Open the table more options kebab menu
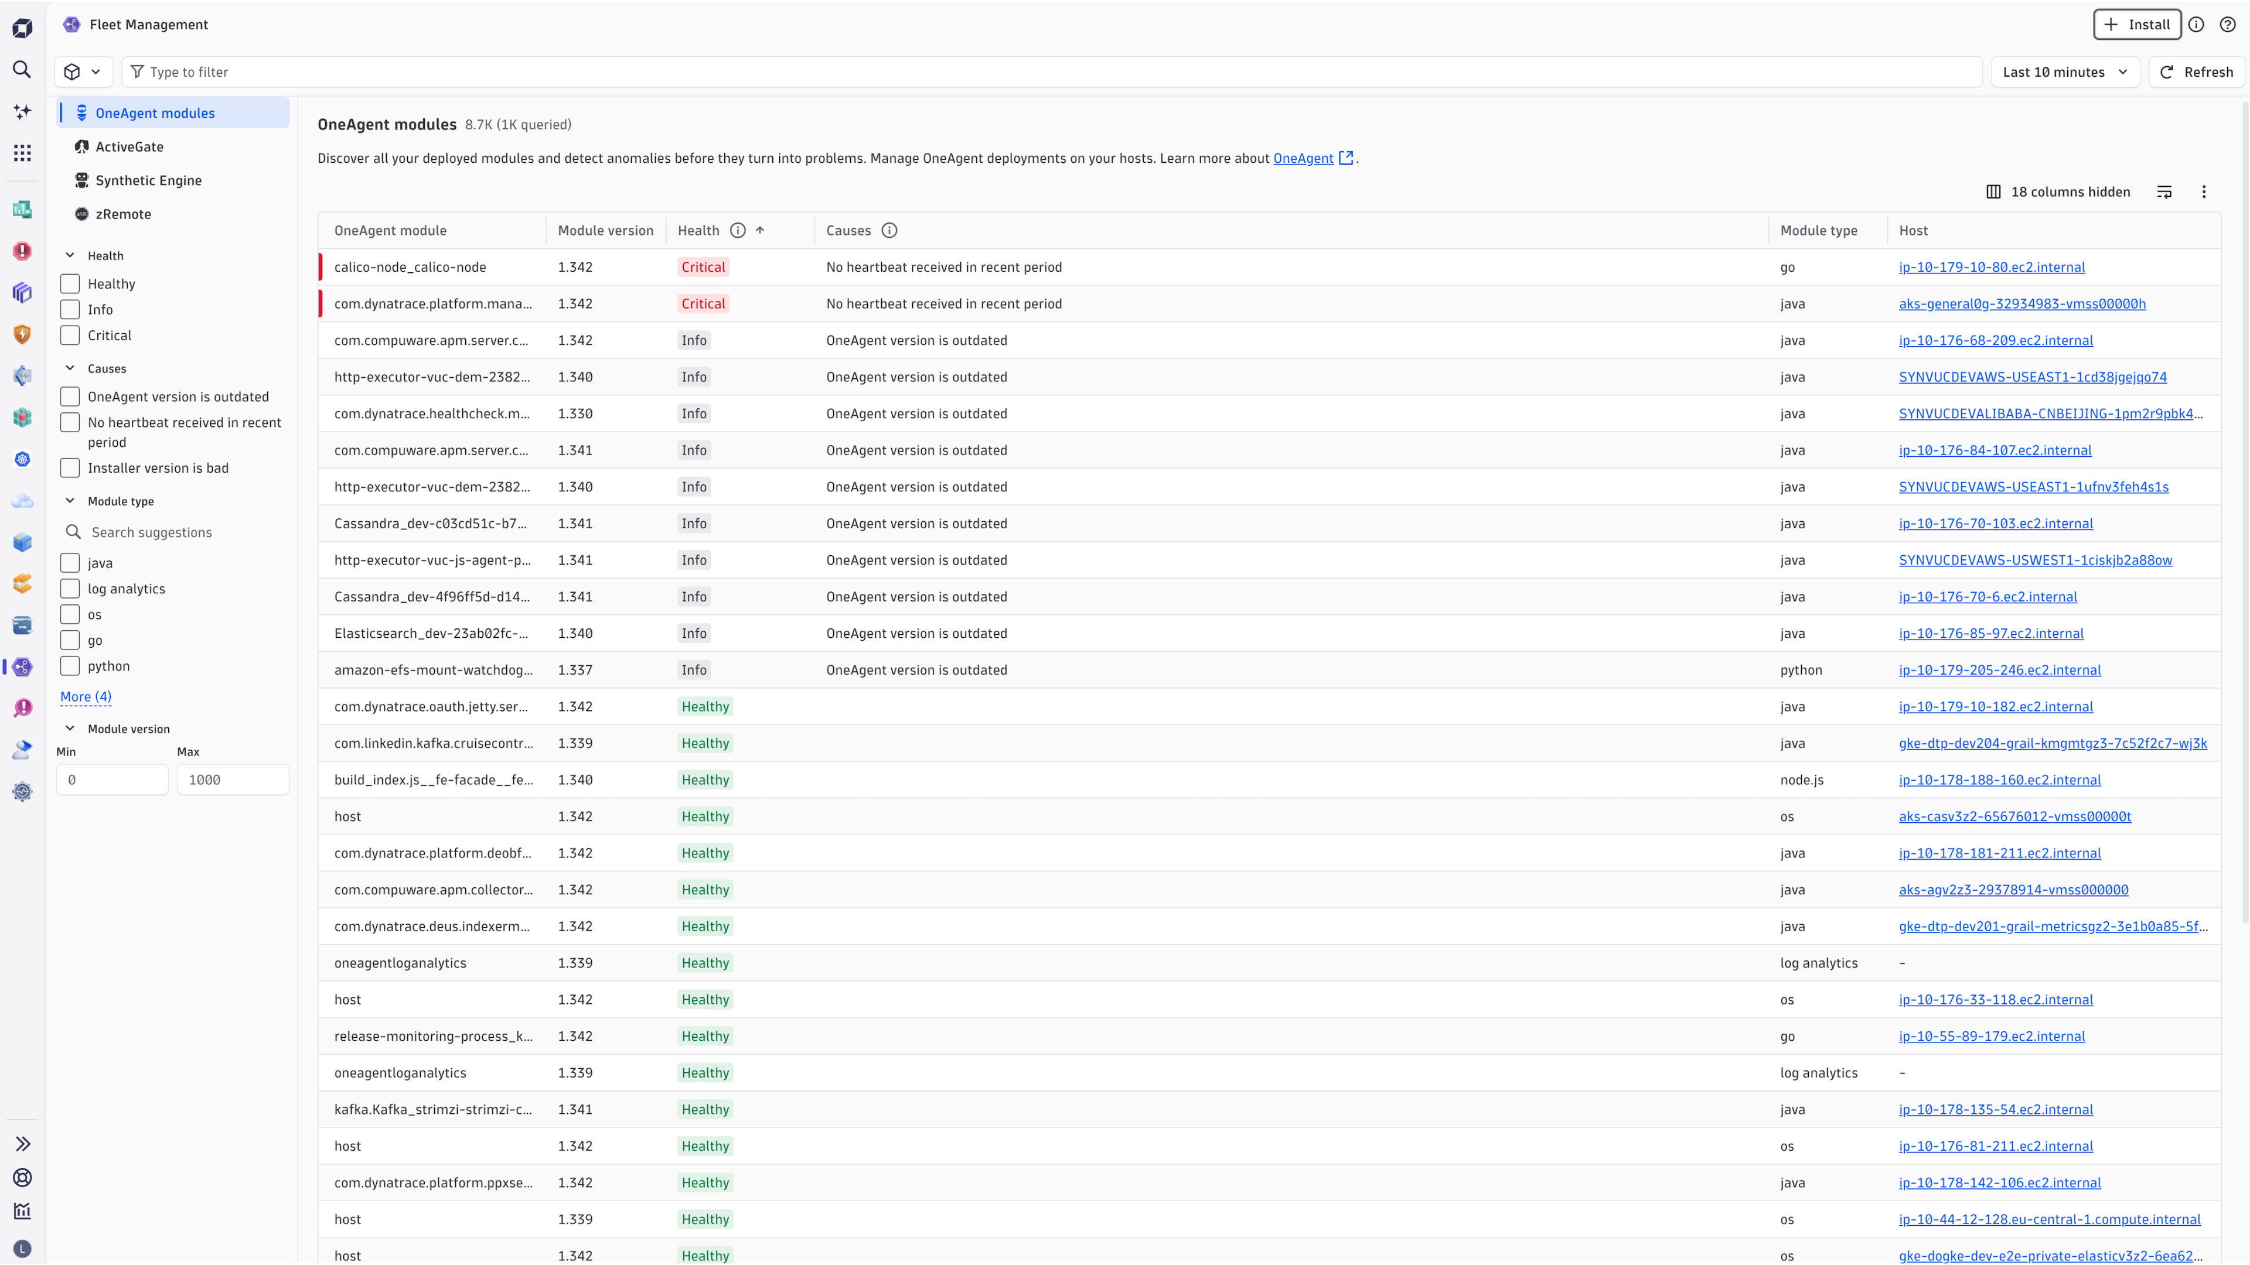This screenshot has height=1265, width=2250. click(2204, 192)
